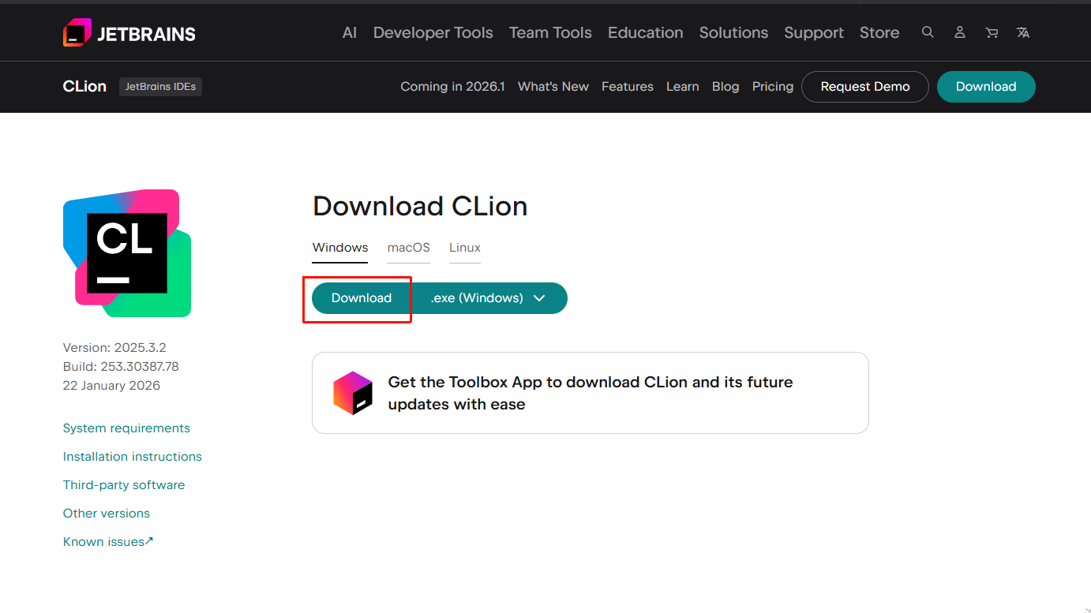The height and width of the screenshot is (613, 1091).
Task: Switch to the macOS tab
Action: click(408, 248)
